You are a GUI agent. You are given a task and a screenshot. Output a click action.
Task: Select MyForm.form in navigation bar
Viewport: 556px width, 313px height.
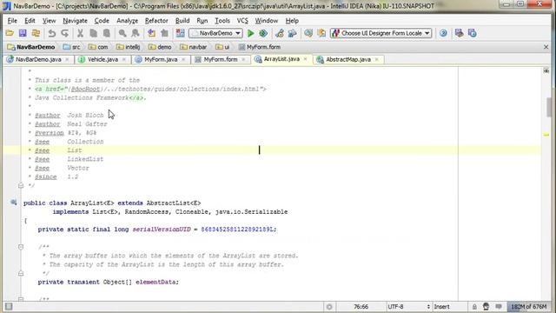[x=260, y=47]
